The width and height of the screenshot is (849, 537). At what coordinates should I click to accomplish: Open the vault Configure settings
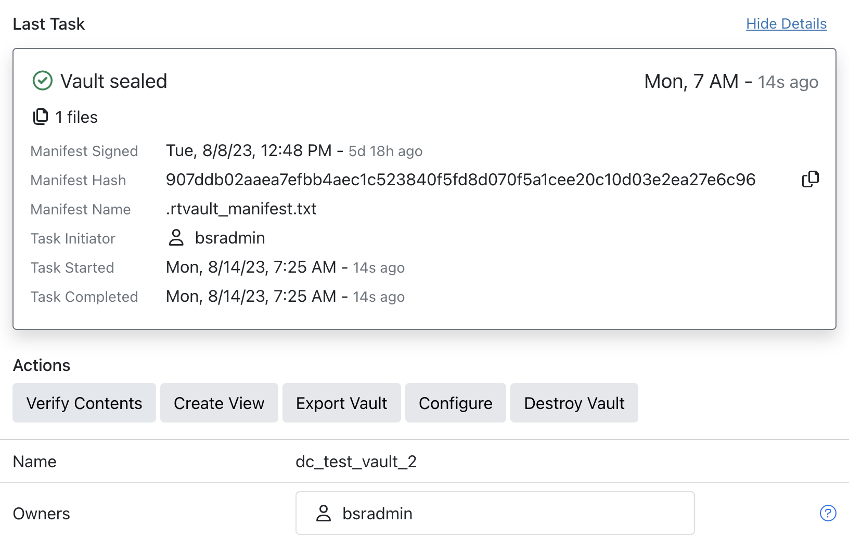point(455,403)
